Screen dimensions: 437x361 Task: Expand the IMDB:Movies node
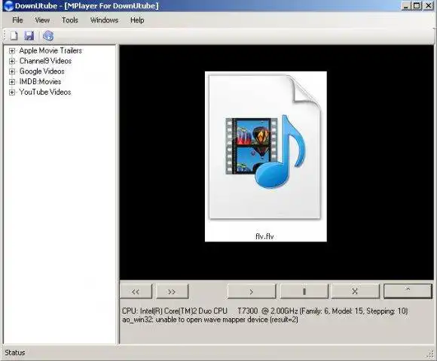(x=12, y=82)
